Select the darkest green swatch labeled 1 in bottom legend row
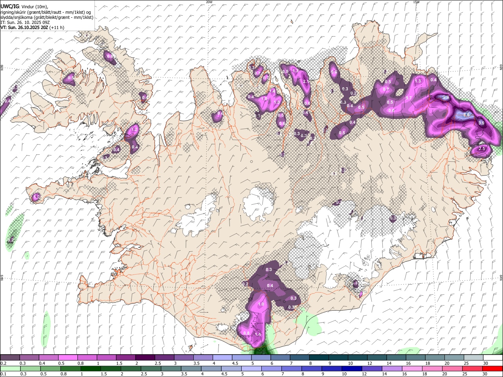Image resolution: width=503 pixels, height=377 pixels. (90, 368)
